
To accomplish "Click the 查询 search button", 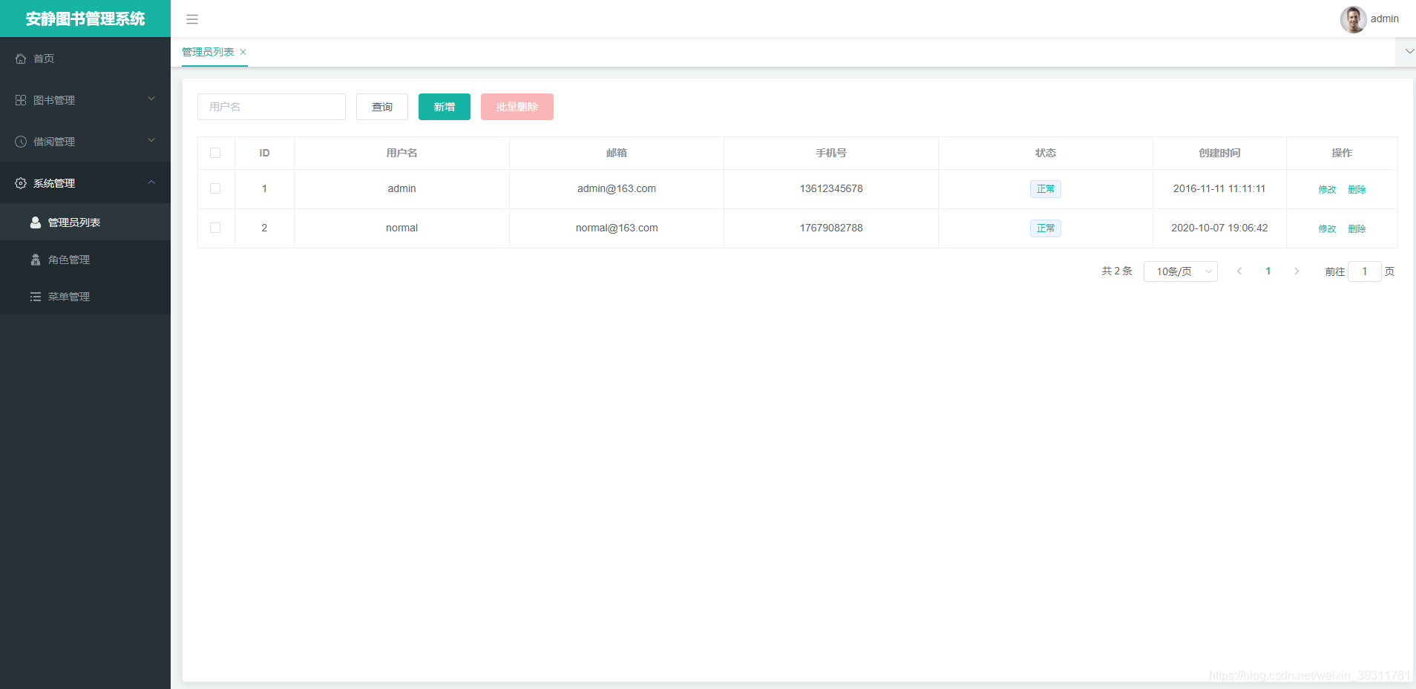I will point(382,107).
